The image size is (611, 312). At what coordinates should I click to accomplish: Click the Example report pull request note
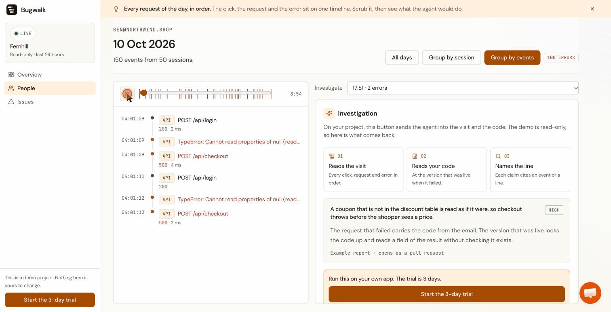click(387, 253)
